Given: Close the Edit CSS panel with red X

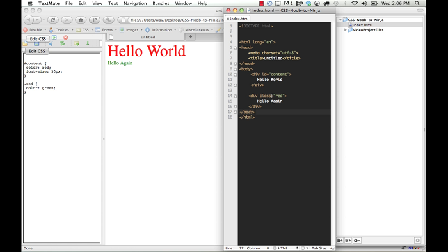Looking at the screenshot, I should click(x=65, y=37).
